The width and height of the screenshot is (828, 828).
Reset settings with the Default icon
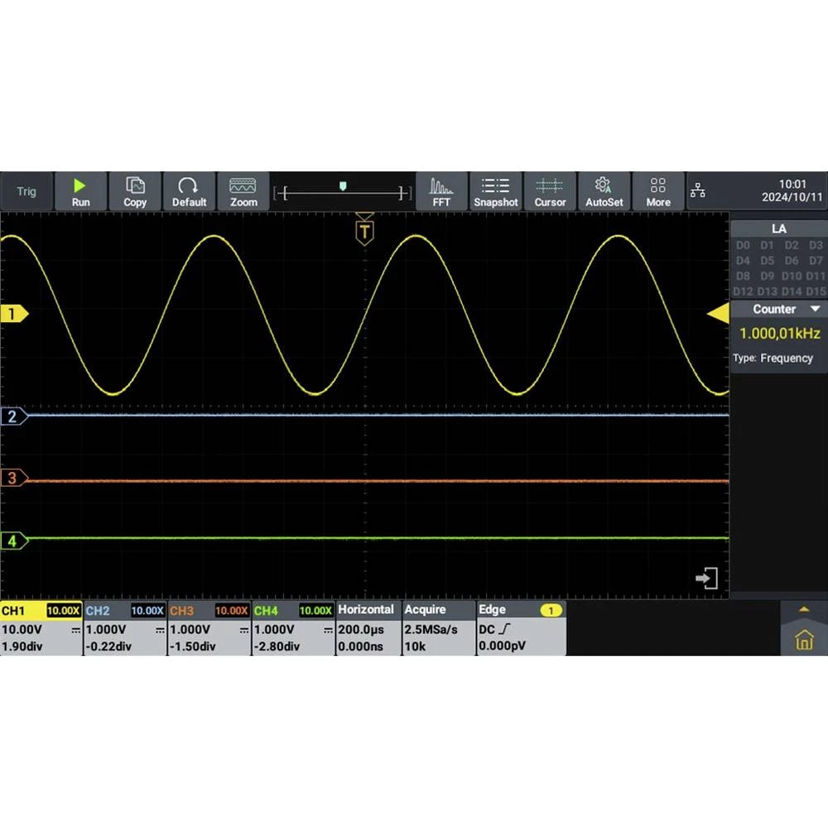coord(189,191)
